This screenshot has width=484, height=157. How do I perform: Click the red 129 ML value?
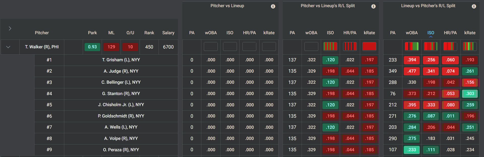click(x=111, y=47)
